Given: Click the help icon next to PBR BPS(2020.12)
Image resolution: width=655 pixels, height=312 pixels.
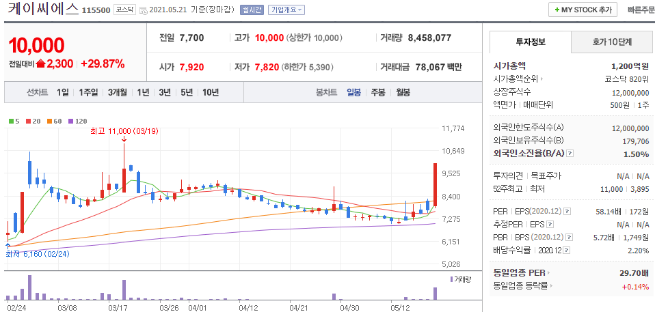Looking at the screenshot, I should tap(570, 238).
